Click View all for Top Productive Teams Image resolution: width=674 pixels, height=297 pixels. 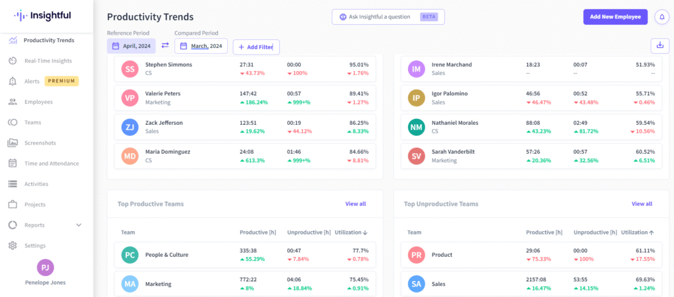click(x=355, y=204)
